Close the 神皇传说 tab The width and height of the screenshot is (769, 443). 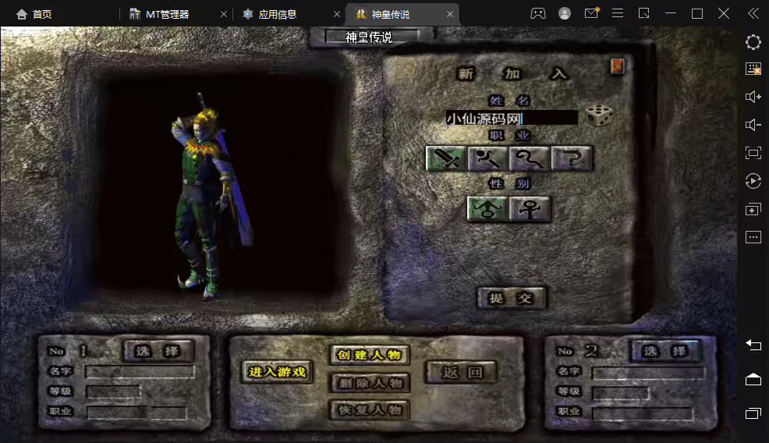[450, 14]
